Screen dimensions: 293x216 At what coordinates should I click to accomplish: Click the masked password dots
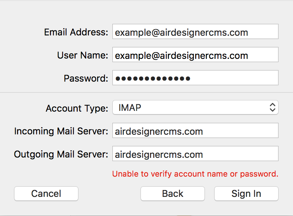click(152, 78)
